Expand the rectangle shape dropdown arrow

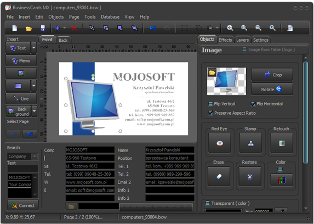[34, 86]
